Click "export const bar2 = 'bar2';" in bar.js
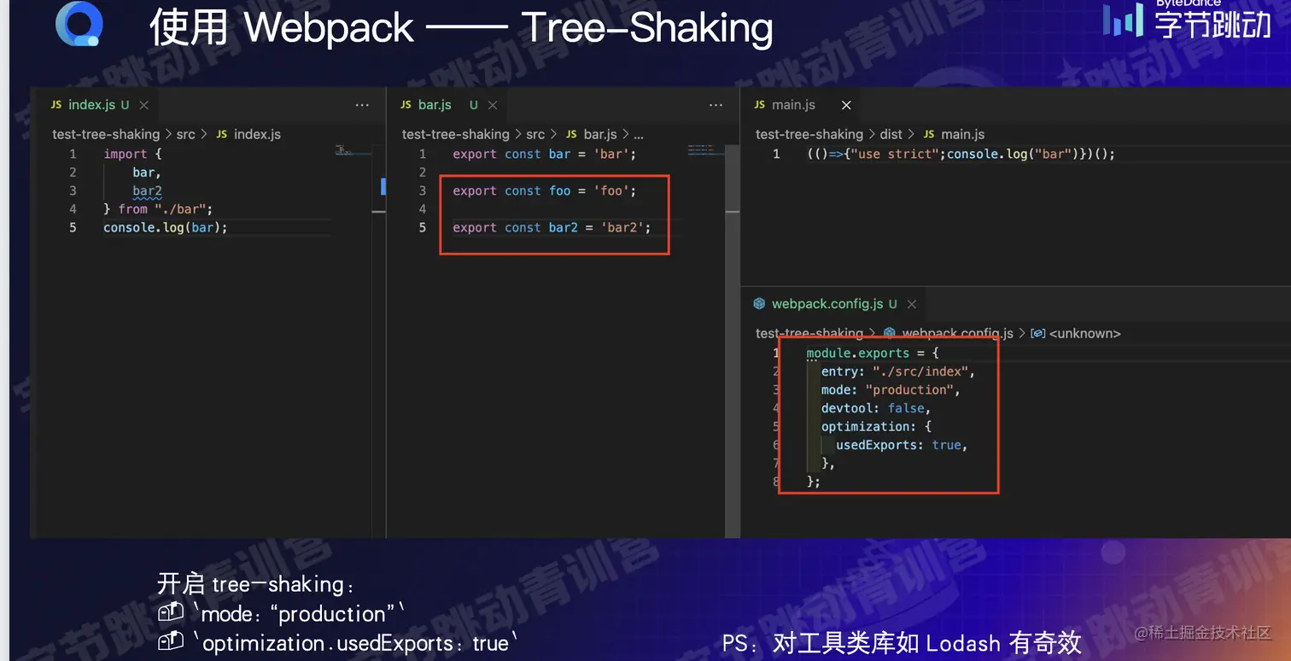Viewport: 1291px width, 661px height. coord(552,227)
